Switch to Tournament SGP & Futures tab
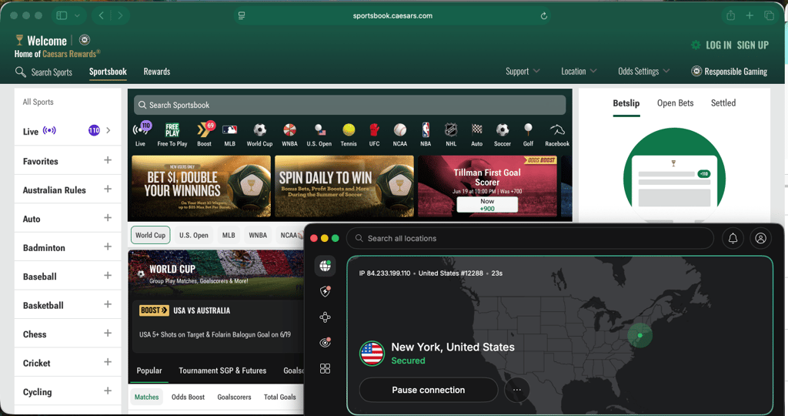The height and width of the screenshot is (416, 788). (x=222, y=371)
